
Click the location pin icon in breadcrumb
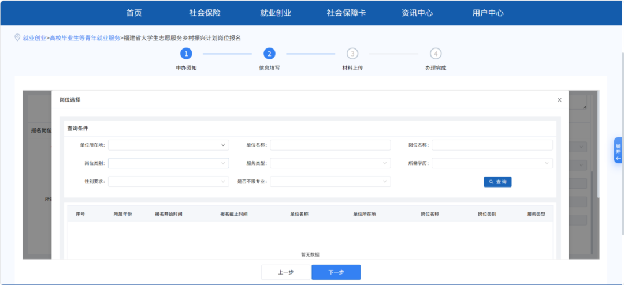(17, 37)
